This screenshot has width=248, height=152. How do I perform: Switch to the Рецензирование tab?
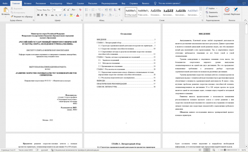(109, 3)
